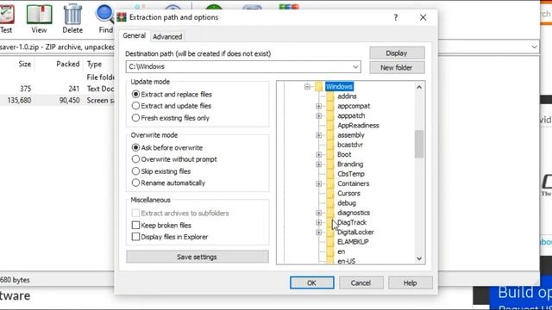Click the Help button

click(x=411, y=283)
